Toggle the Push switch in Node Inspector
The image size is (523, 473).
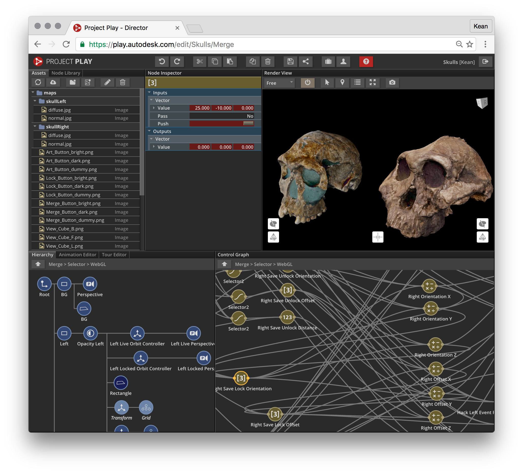pos(248,124)
